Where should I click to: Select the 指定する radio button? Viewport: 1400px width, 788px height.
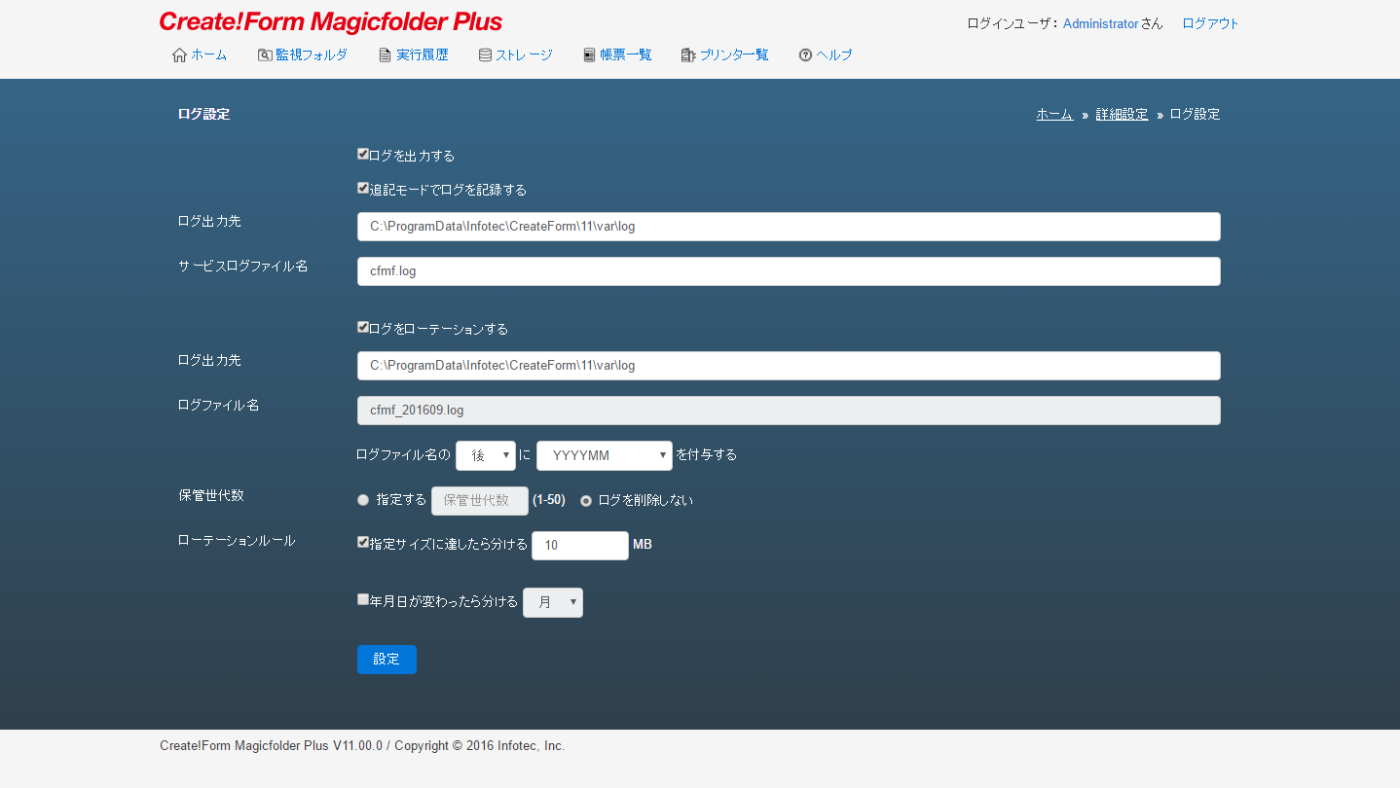363,500
